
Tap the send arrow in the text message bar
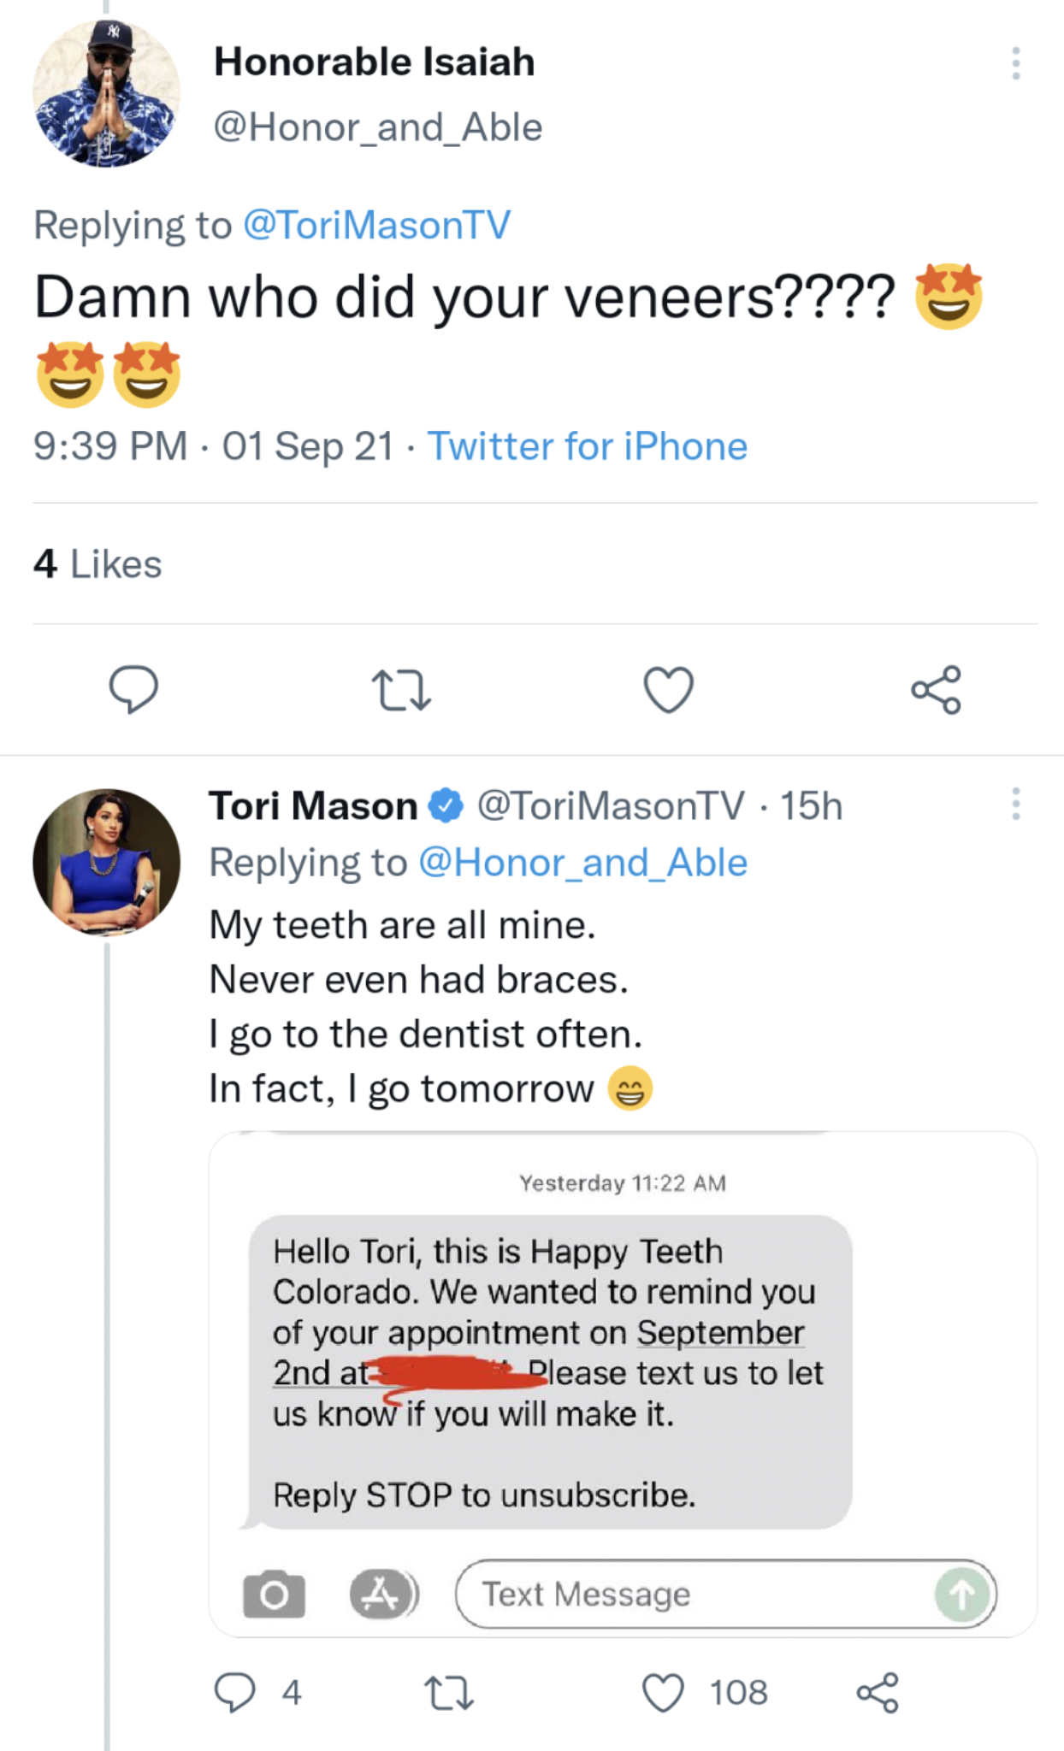962,1592
